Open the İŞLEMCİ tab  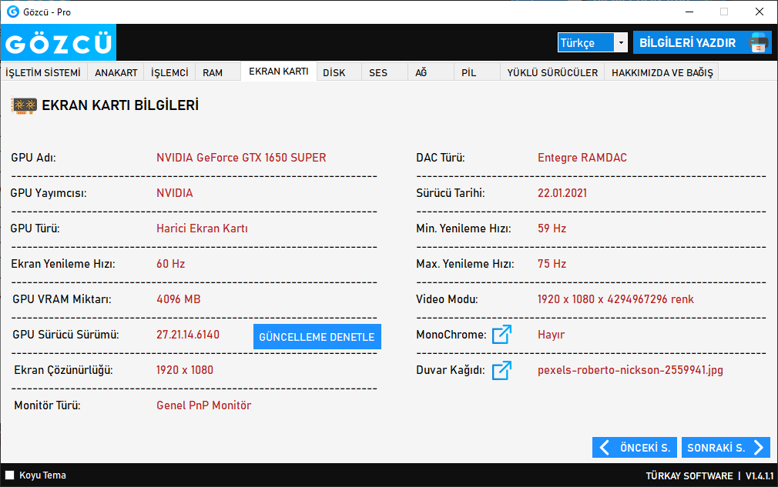click(169, 72)
